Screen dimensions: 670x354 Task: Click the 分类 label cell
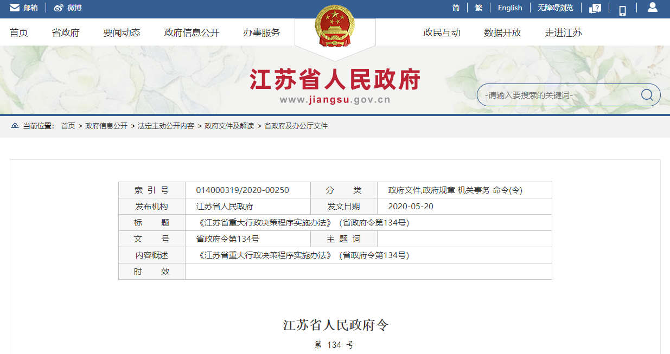click(344, 190)
